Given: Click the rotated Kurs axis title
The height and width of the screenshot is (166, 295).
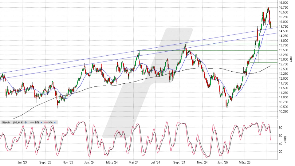Looking at the screenshot, I should pos(291,59).
